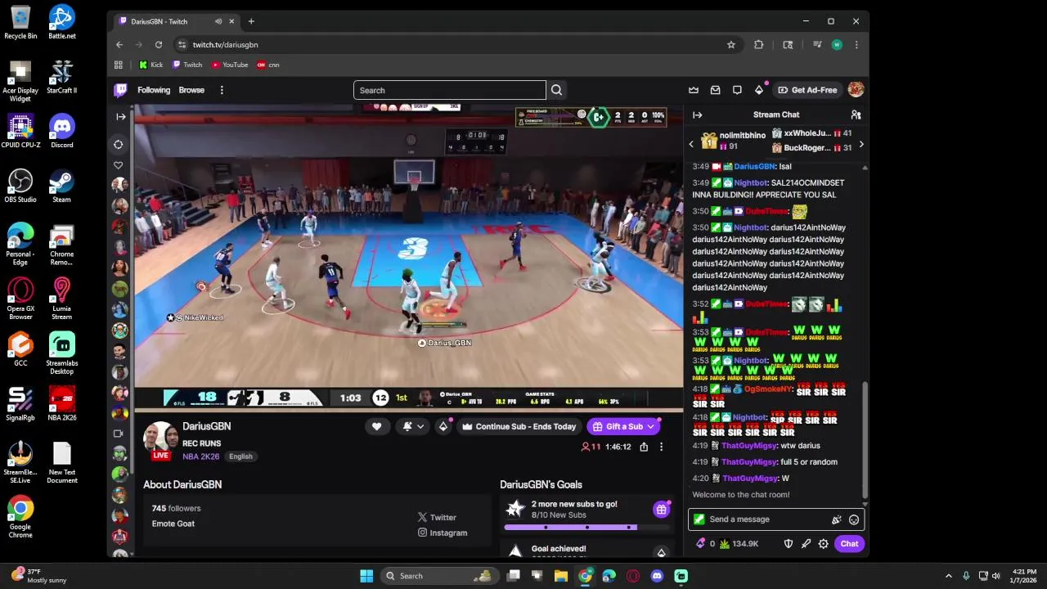The height and width of the screenshot is (589, 1047).
Task: Open the Shield Mode icon
Action: [x=789, y=544]
